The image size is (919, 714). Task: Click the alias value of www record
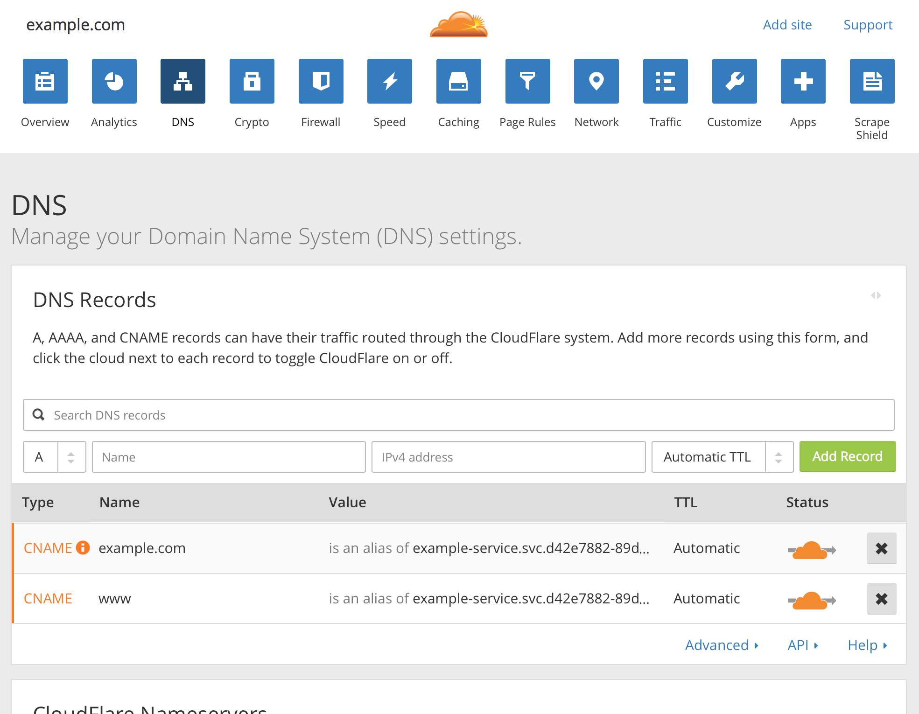pos(489,598)
